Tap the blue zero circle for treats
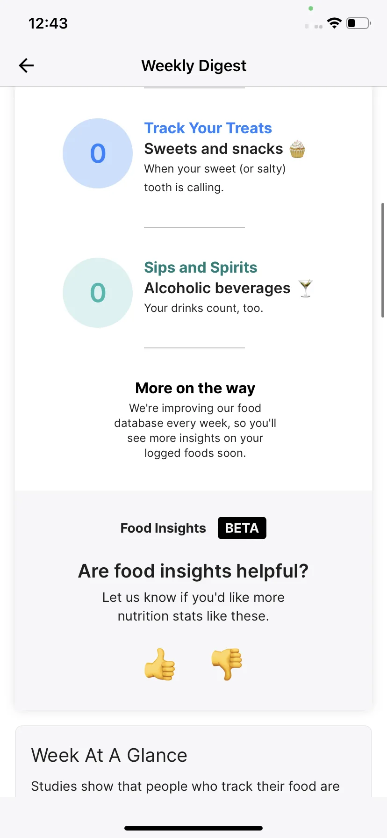Viewport: 387px width, 838px height. (98, 153)
